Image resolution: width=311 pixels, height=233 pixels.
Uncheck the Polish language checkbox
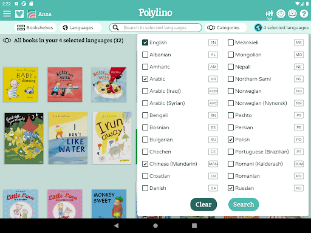point(231,140)
